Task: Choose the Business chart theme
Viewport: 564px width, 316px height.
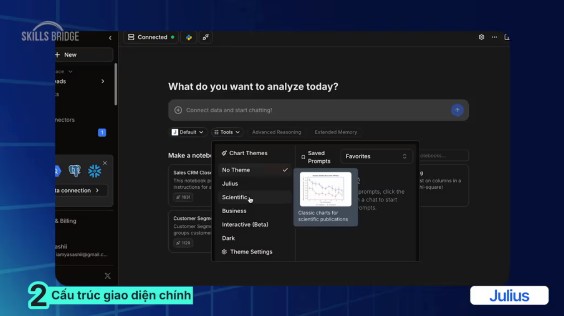Action: [x=234, y=211]
